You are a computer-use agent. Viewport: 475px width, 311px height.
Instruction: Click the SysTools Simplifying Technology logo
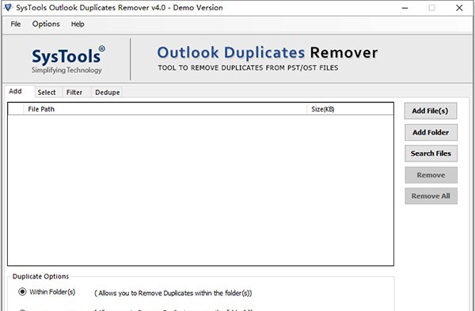(68, 59)
